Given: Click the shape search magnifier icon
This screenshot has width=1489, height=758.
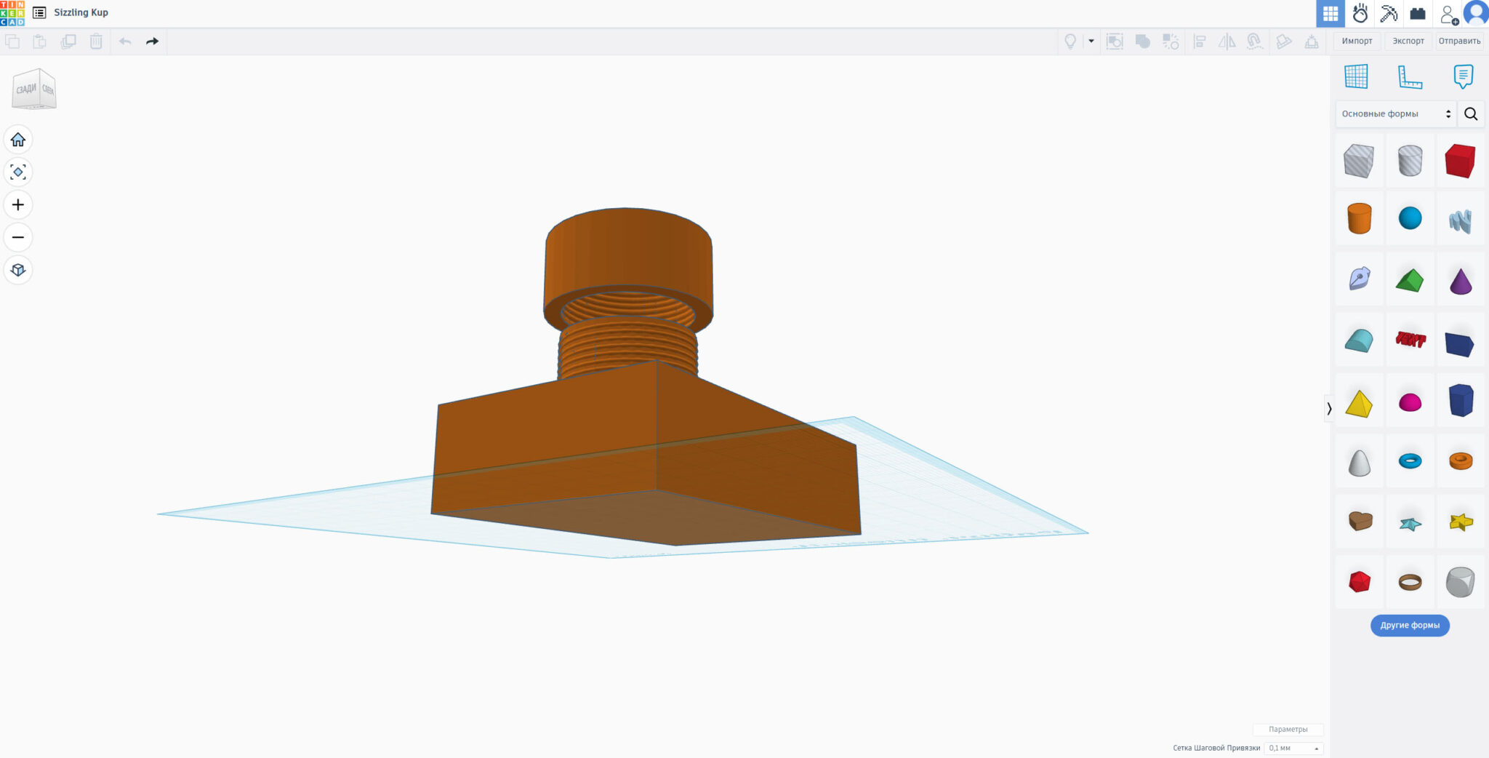Looking at the screenshot, I should tap(1471, 113).
